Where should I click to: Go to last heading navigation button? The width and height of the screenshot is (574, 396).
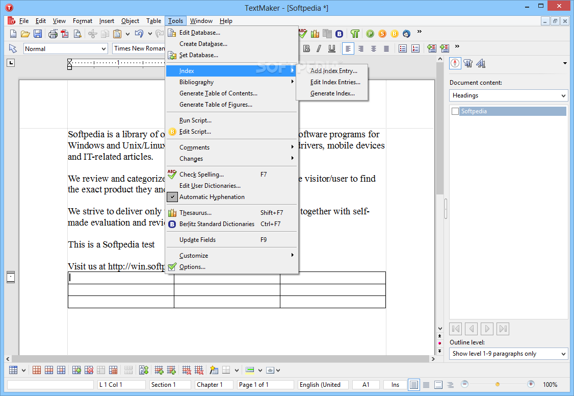(503, 329)
